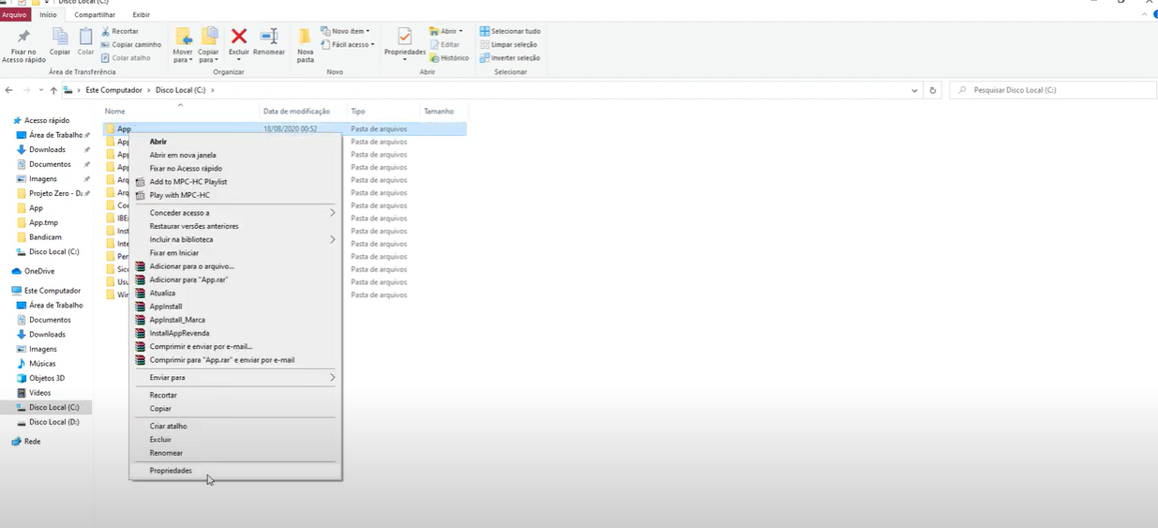The width and height of the screenshot is (1158, 528).
Task: Click Fixar no Acesso rápido pin icon
Action: (23, 38)
